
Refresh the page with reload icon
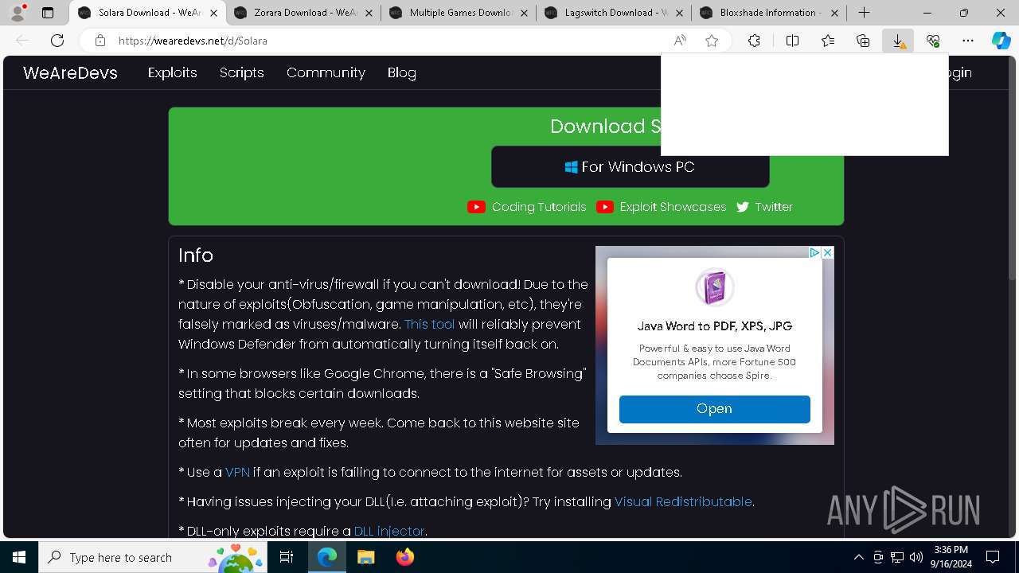pyautogui.click(x=57, y=41)
